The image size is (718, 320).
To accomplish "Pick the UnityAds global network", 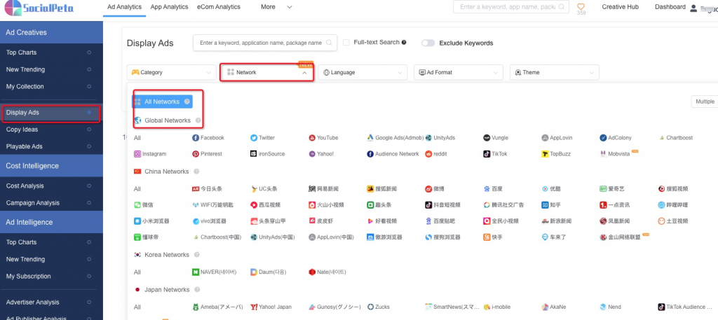I will tap(440, 138).
